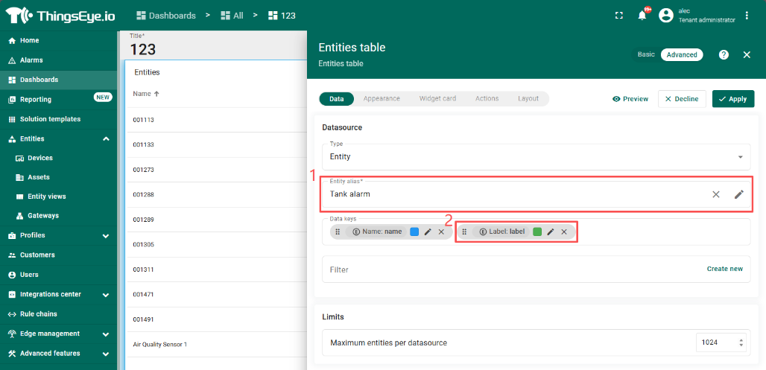This screenshot has width=766, height=370.
Task: Remove the Name data key
Action: (x=441, y=232)
